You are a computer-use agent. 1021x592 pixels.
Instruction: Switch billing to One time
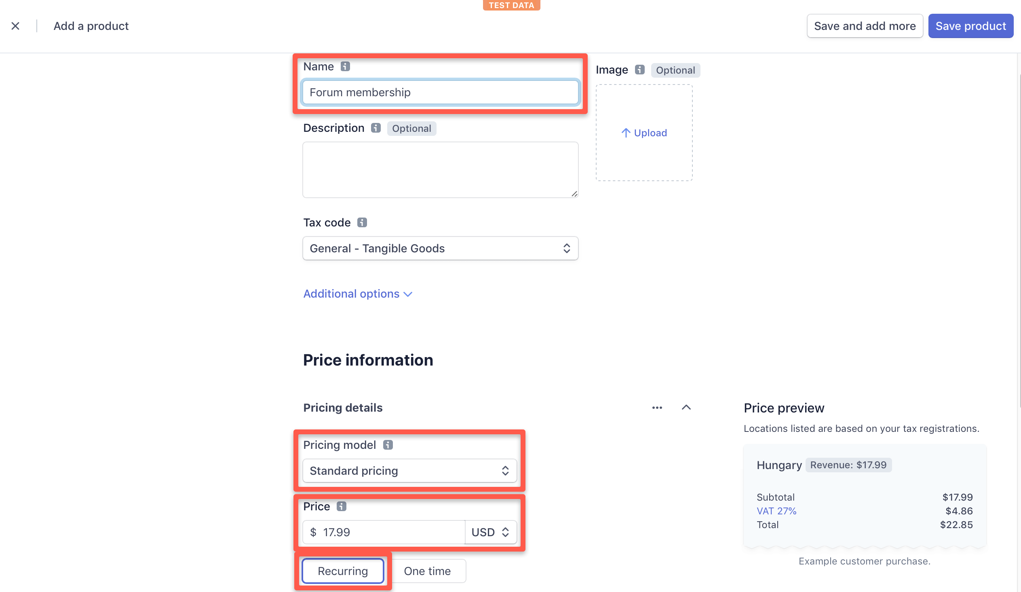click(x=427, y=571)
